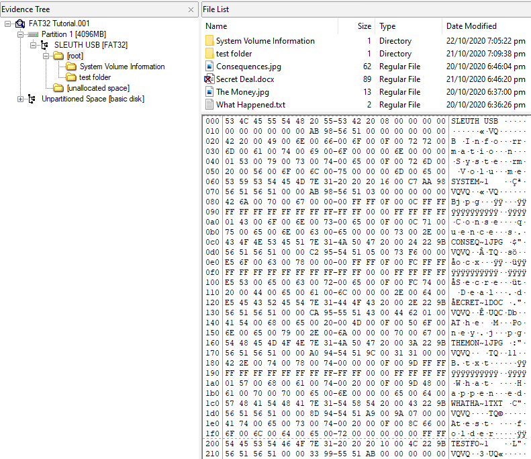
Task: Click ASCII text WHATHA~1TXT in hex viewer
Action: point(477,403)
